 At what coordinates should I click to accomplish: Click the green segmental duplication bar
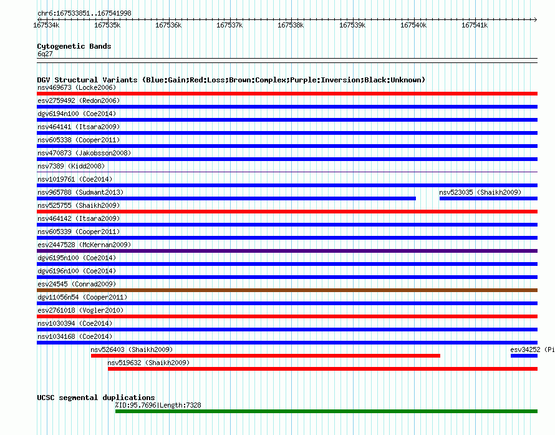[x=326, y=411]
